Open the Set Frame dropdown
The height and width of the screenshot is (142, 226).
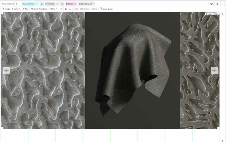(71, 4)
